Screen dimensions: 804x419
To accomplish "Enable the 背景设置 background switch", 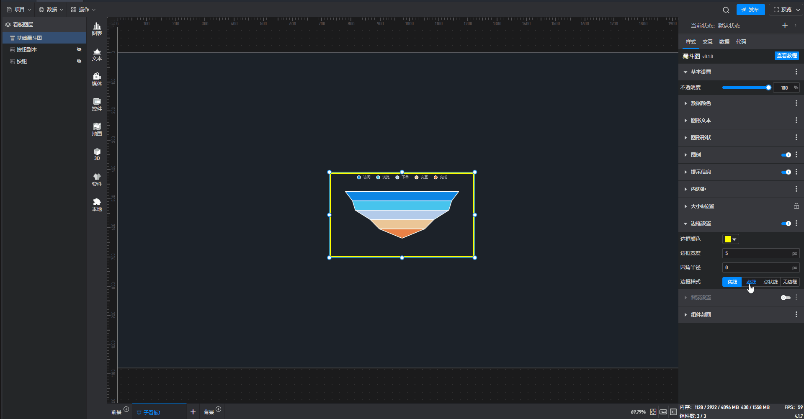I will tap(786, 298).
